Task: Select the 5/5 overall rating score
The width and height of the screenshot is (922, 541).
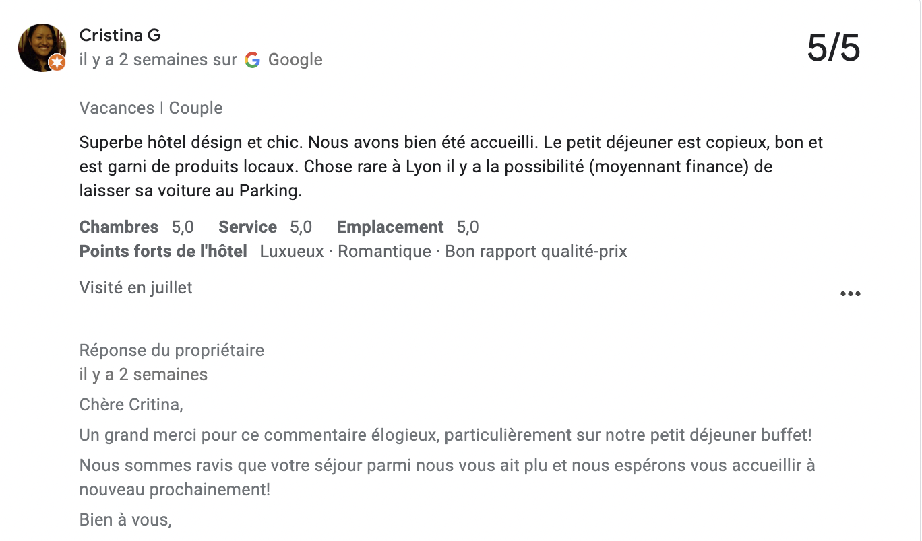Action: (834, 48)
